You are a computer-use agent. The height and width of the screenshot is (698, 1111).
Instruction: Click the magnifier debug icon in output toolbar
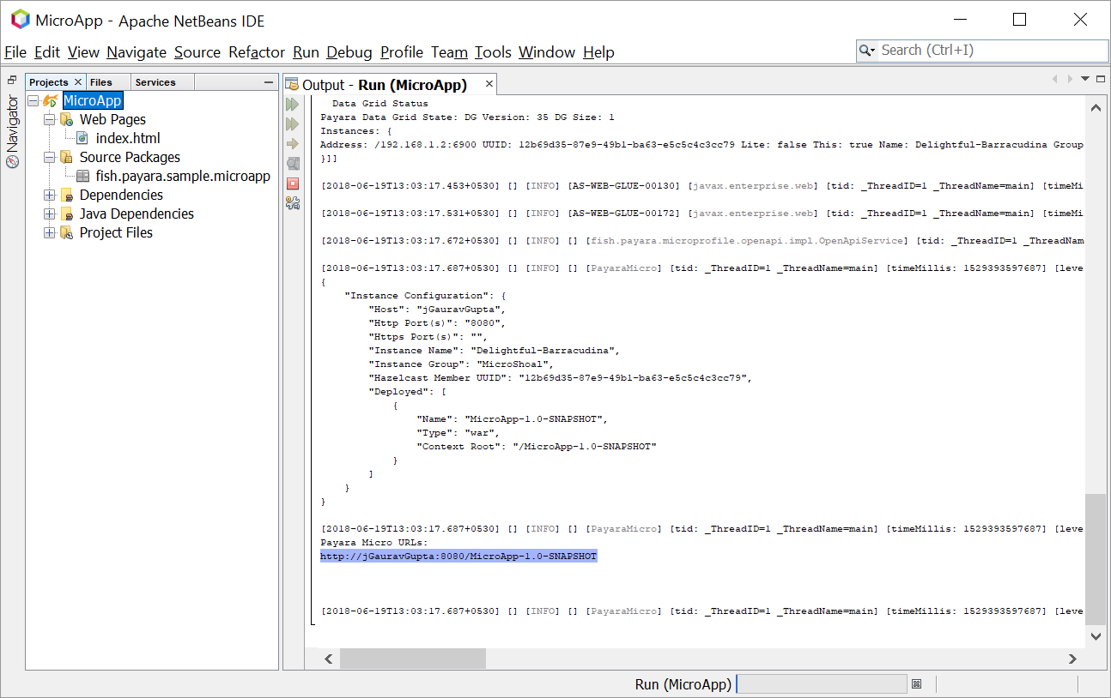(x=293, y=162)
